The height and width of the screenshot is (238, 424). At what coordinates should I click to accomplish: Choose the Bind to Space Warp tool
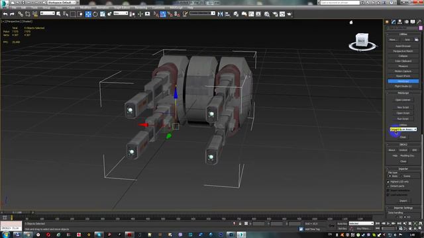tap(35, 14)
